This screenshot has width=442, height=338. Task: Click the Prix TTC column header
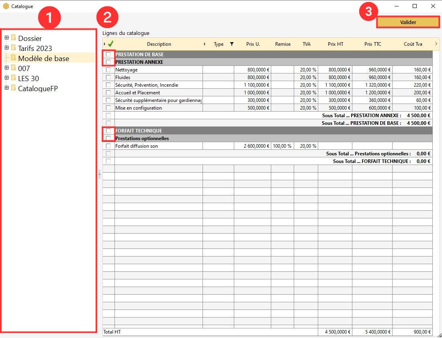372,44
